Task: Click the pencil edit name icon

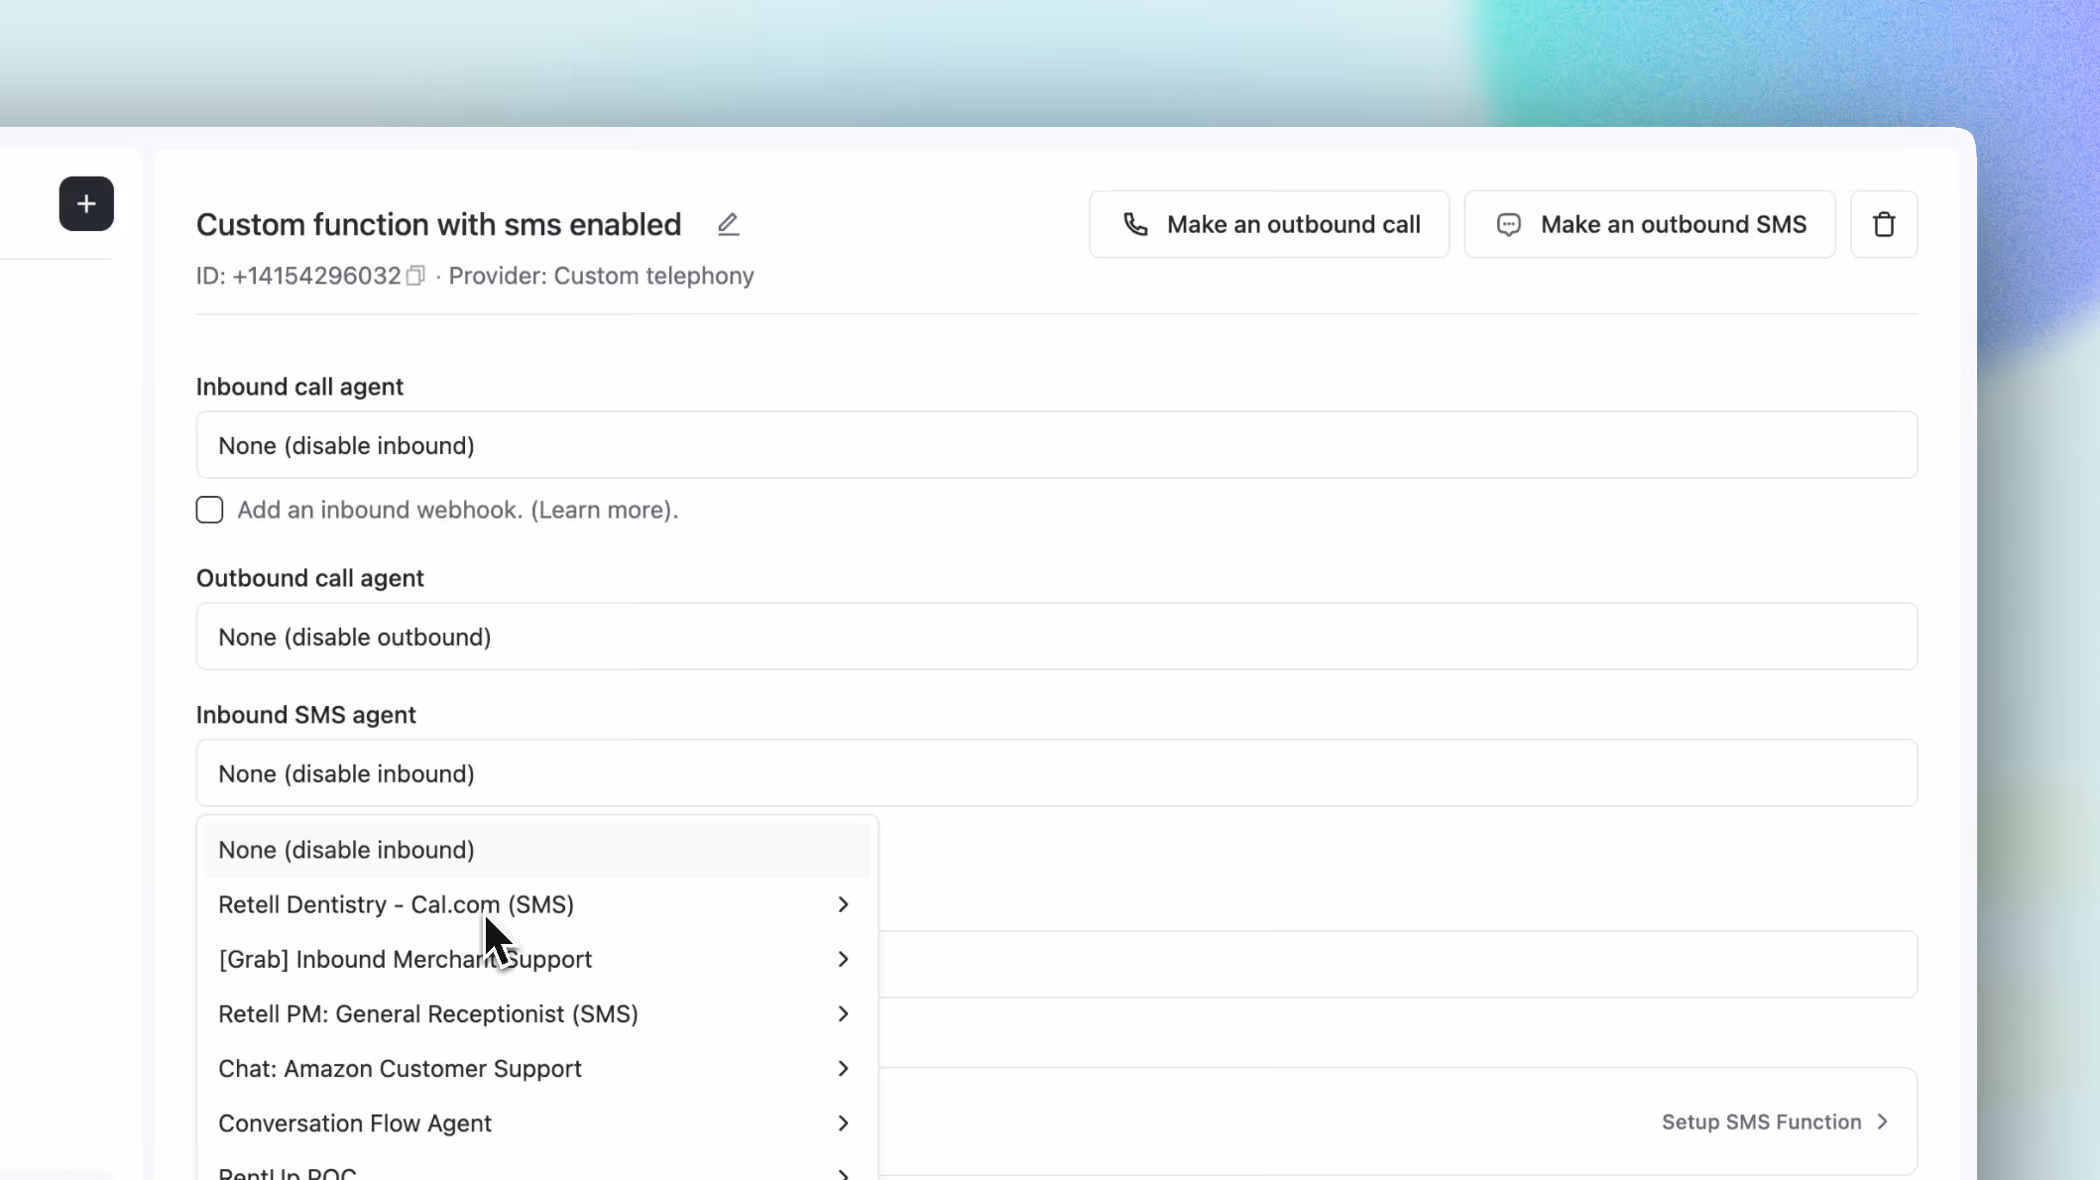Action: [x=728, y=225]
